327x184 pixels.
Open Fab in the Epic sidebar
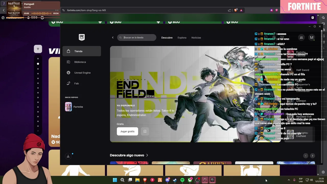point(82,83)
